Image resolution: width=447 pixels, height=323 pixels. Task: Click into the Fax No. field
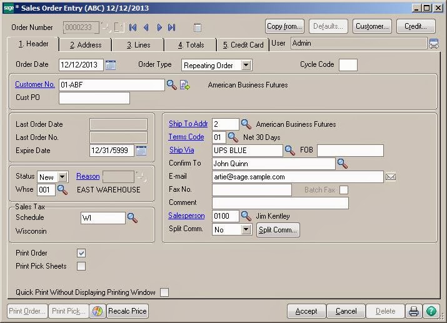[252, 190]
